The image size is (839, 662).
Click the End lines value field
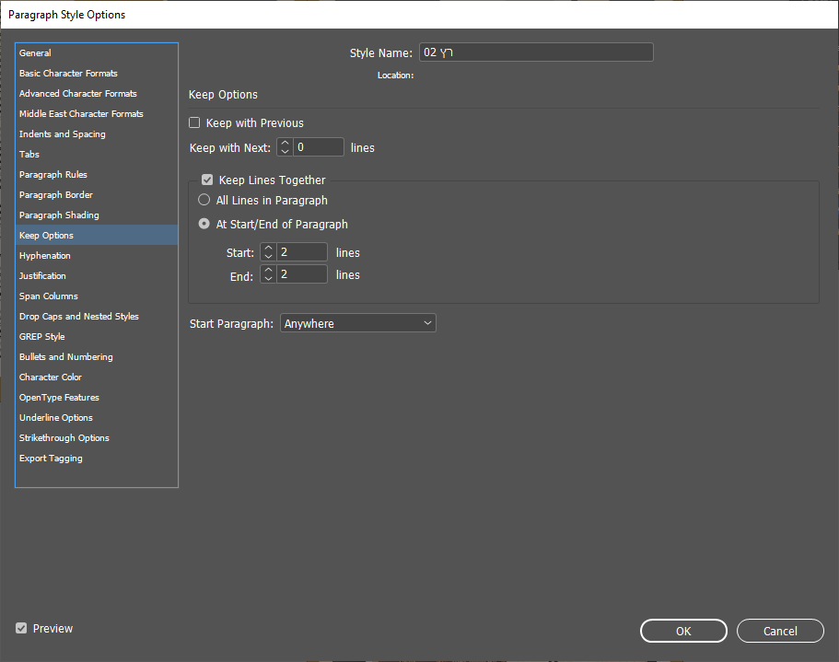[x=302, y=274]
